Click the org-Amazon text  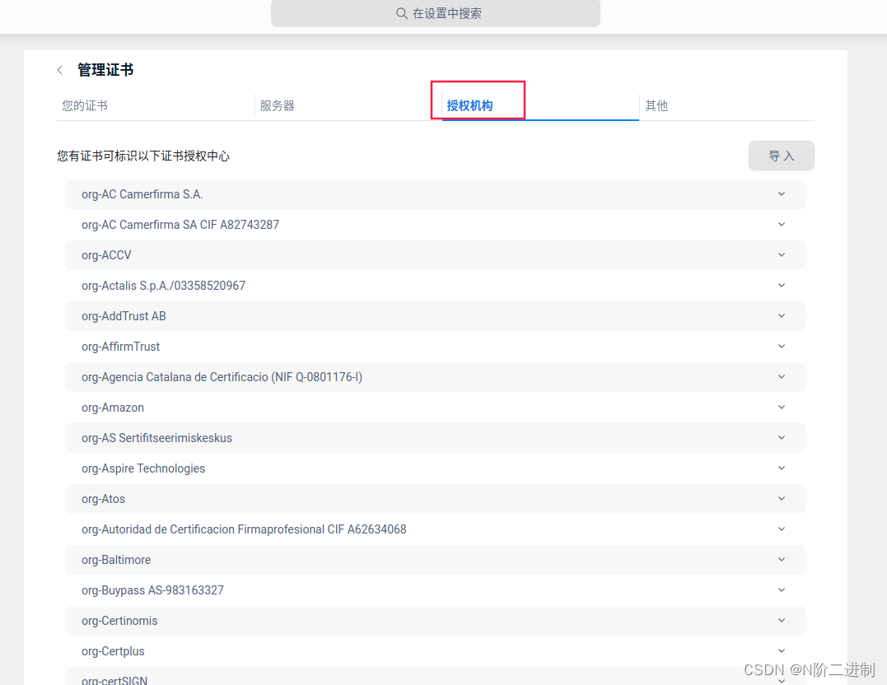[x=113, y=408]
